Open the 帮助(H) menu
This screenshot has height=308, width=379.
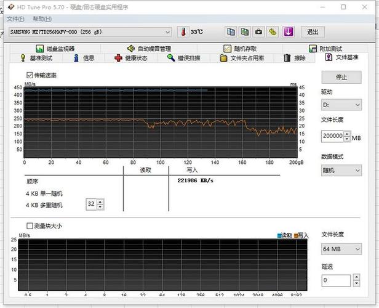coord(42,19)
